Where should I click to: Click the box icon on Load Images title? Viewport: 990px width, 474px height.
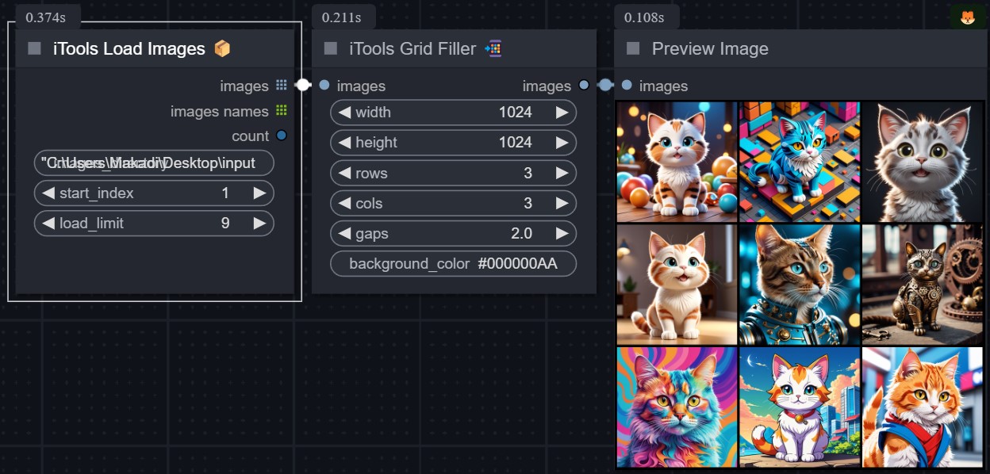[x=222, y=48]
